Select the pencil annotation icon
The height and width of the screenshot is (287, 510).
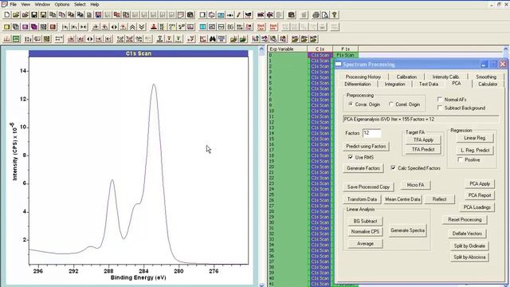[239, 15]
